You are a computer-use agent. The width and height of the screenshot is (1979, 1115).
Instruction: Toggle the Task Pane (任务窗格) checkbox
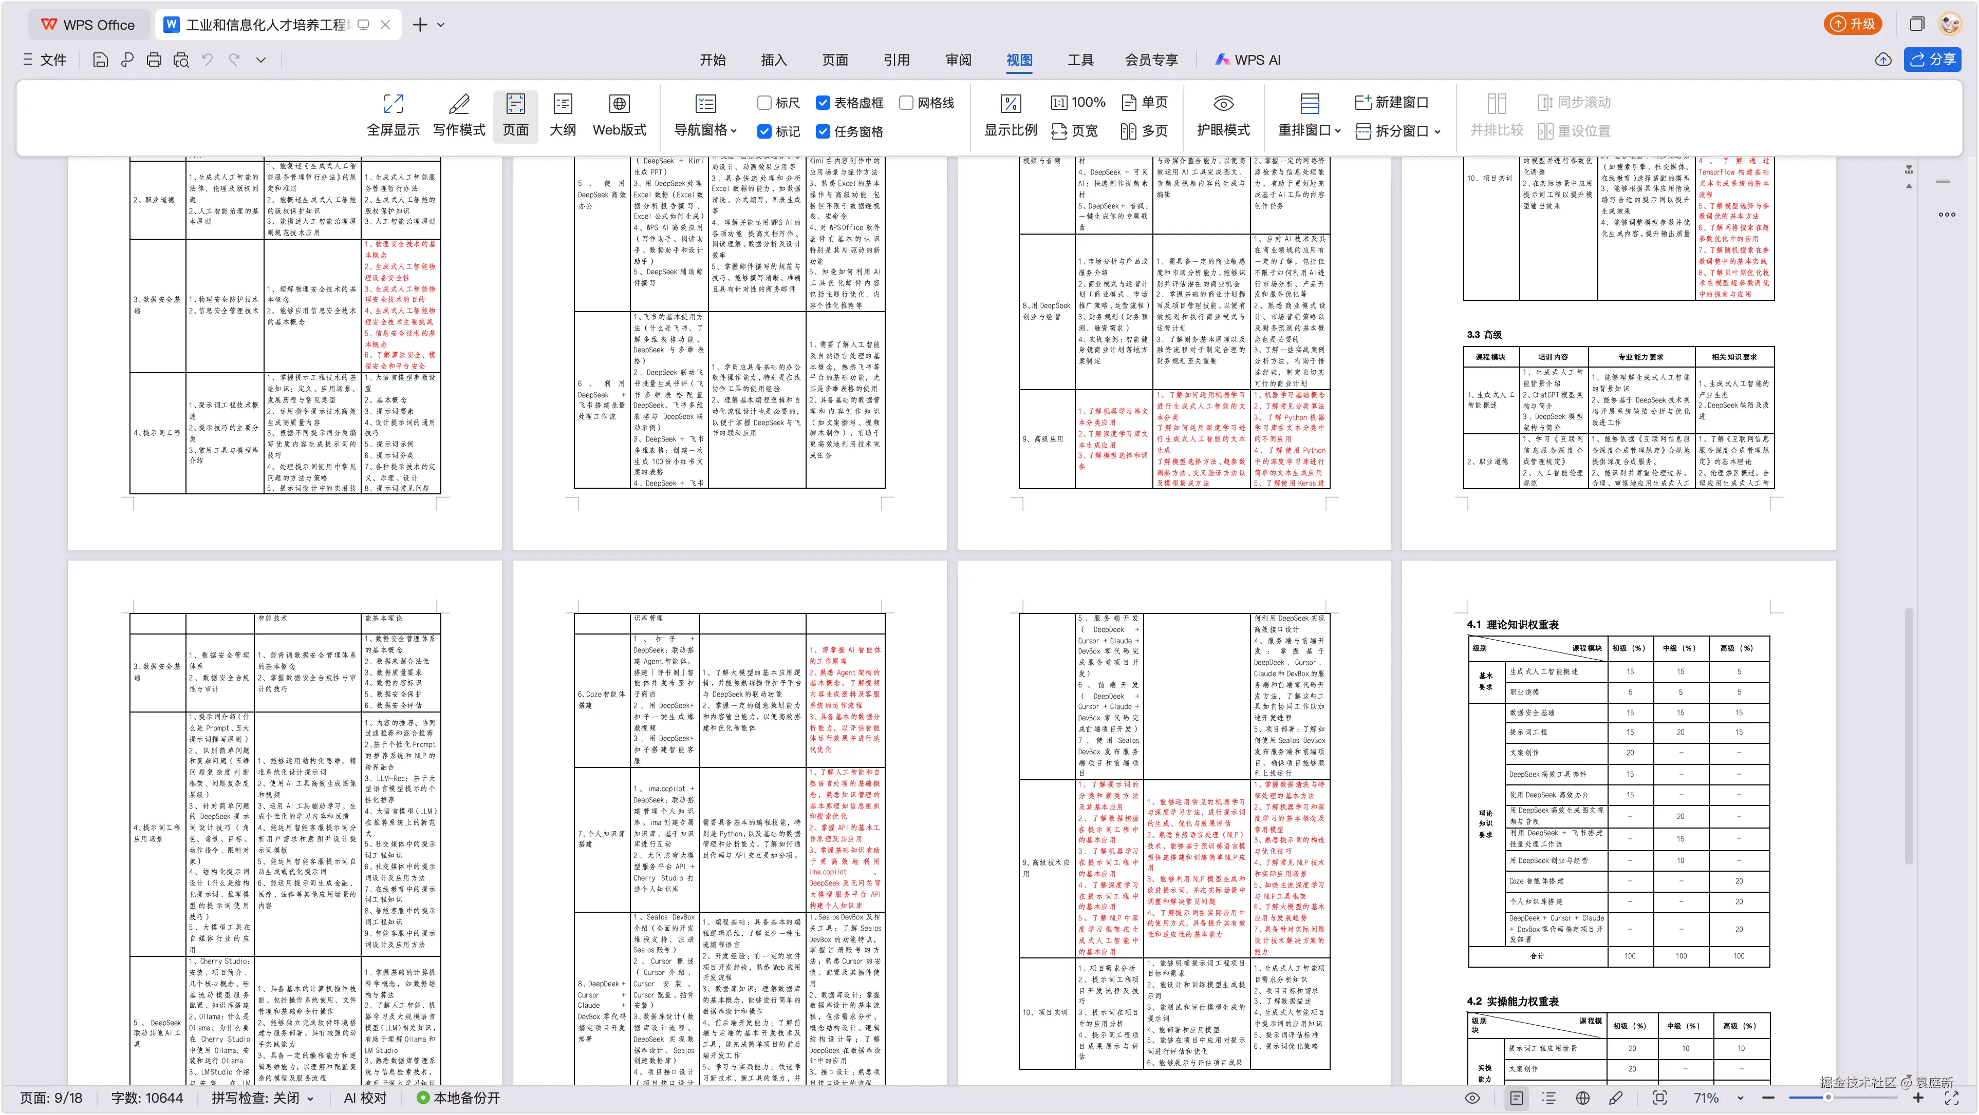[x=823, y=131]
